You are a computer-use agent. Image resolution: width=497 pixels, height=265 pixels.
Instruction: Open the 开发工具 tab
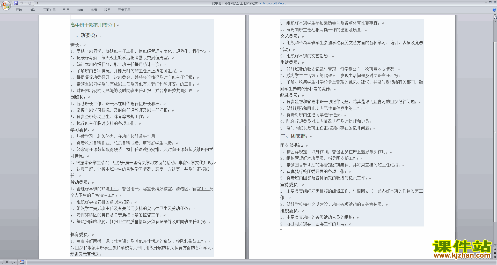pos(124,10)
